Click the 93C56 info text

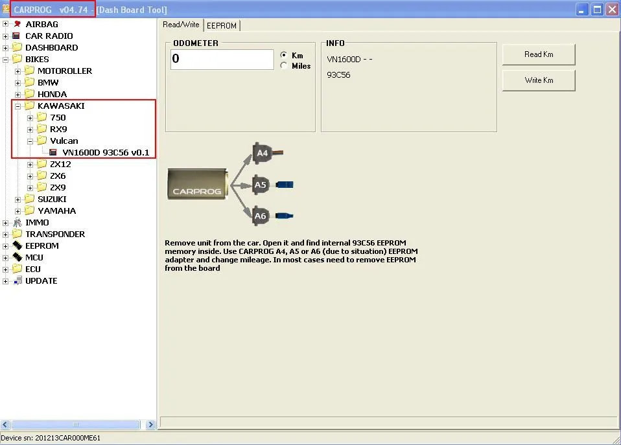coord(338,75)
